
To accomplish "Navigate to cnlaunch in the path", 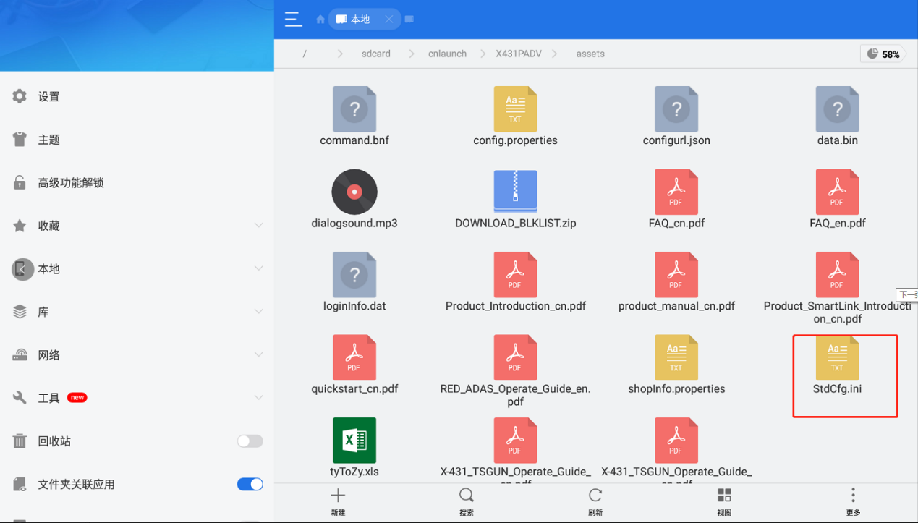I will click(x=447, y=54).
